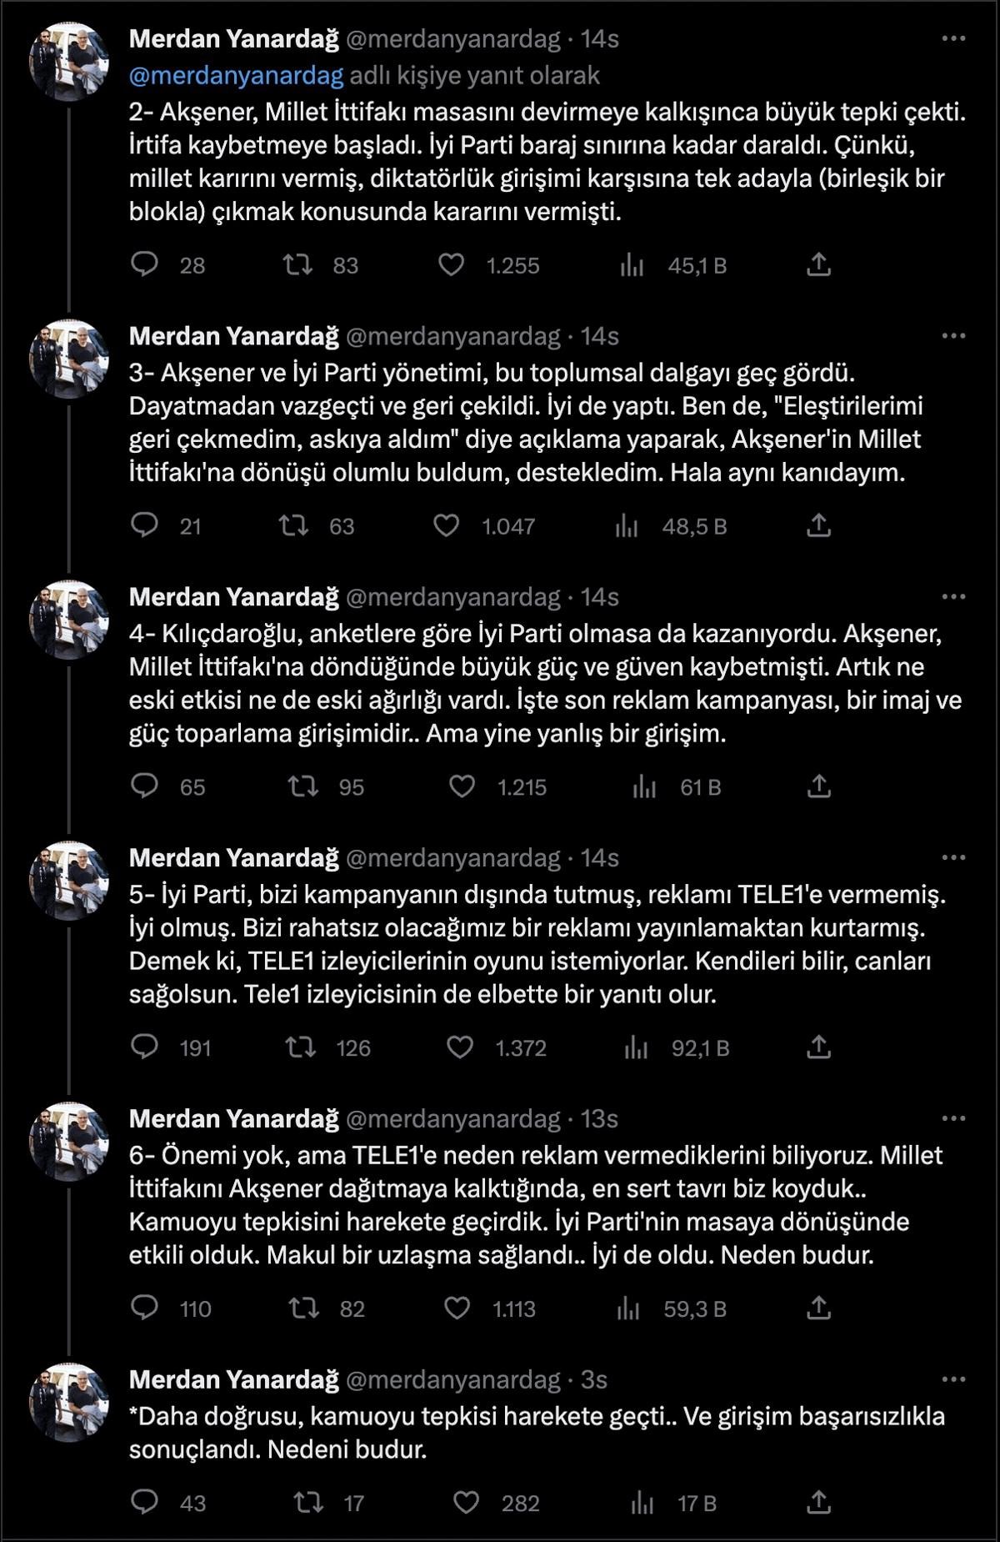Retweet the tweet starting '3- Akşener ve İyi Parti'
The height and width of the screenshot is (1542, 1000).
[x=293, y=526]
